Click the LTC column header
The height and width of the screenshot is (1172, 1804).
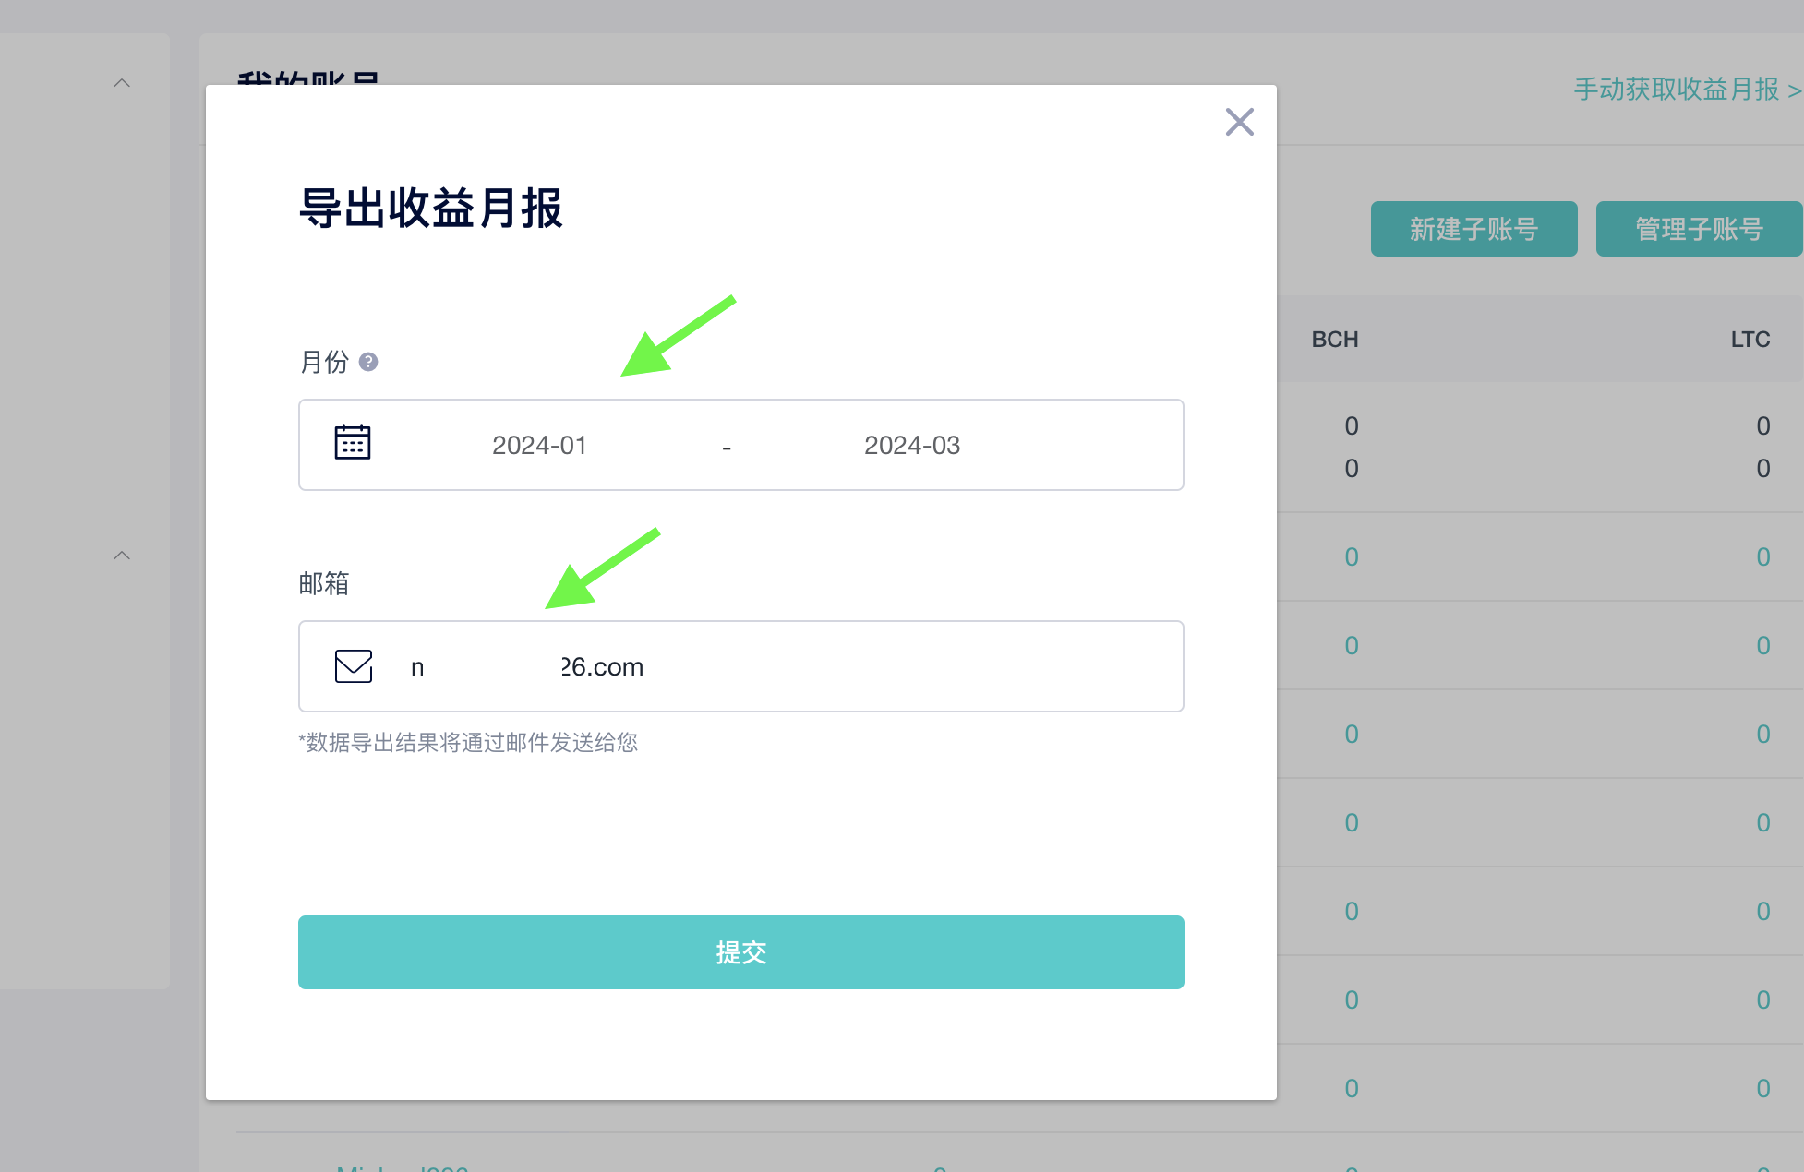[x=1750, y=340]
